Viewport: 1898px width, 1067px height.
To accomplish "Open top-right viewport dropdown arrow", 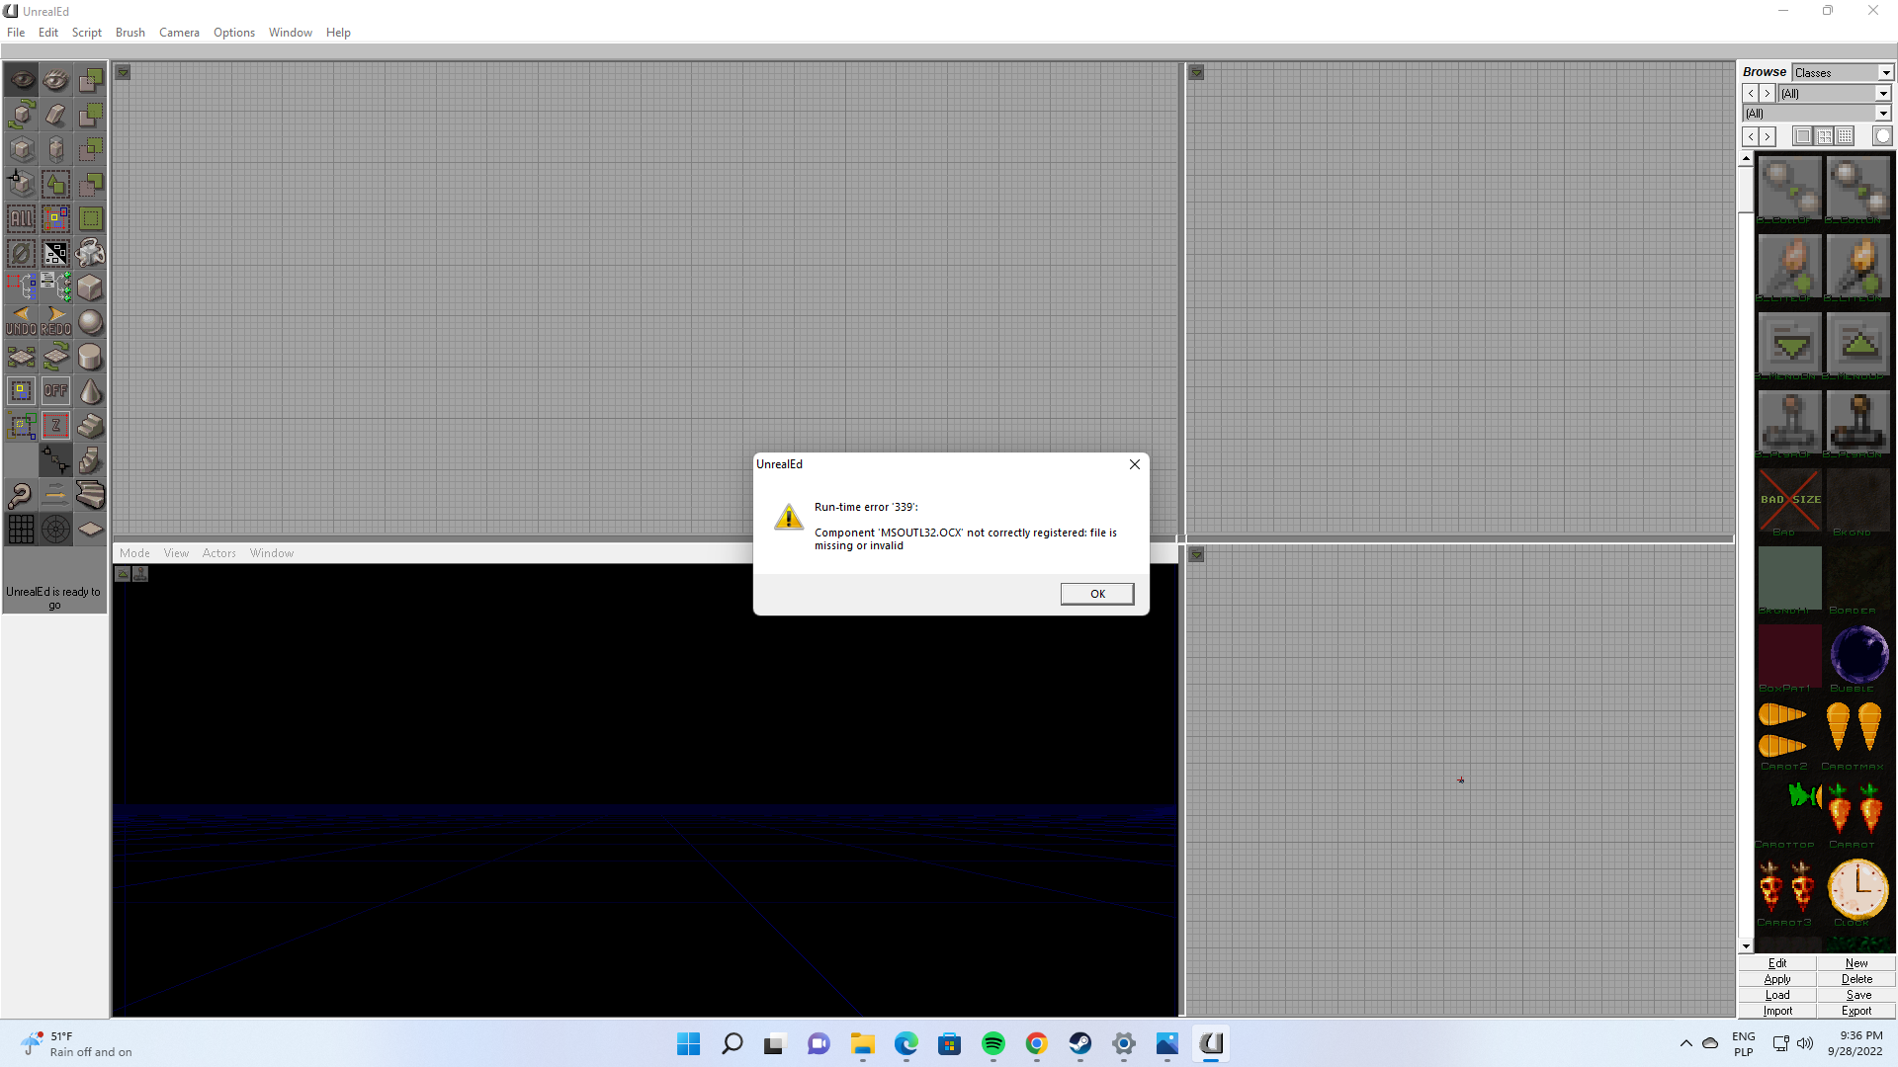I will tap(1196, 72).
